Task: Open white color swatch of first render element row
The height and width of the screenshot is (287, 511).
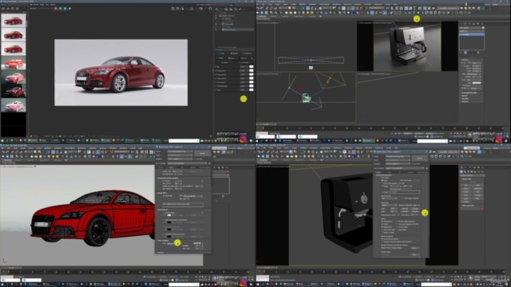Action: tap(252, 67)
